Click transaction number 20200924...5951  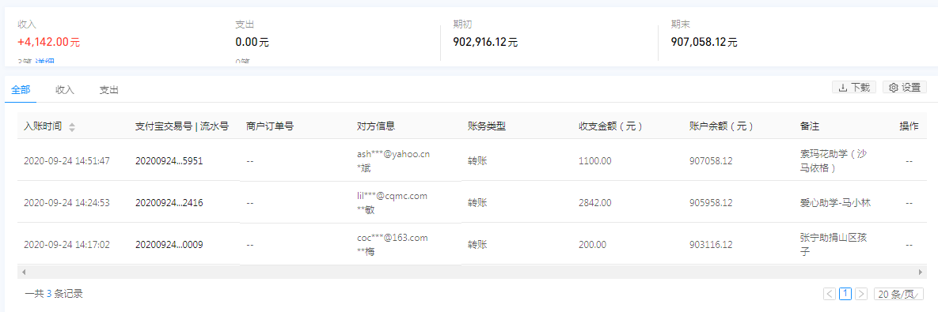(x=169, y=161)
